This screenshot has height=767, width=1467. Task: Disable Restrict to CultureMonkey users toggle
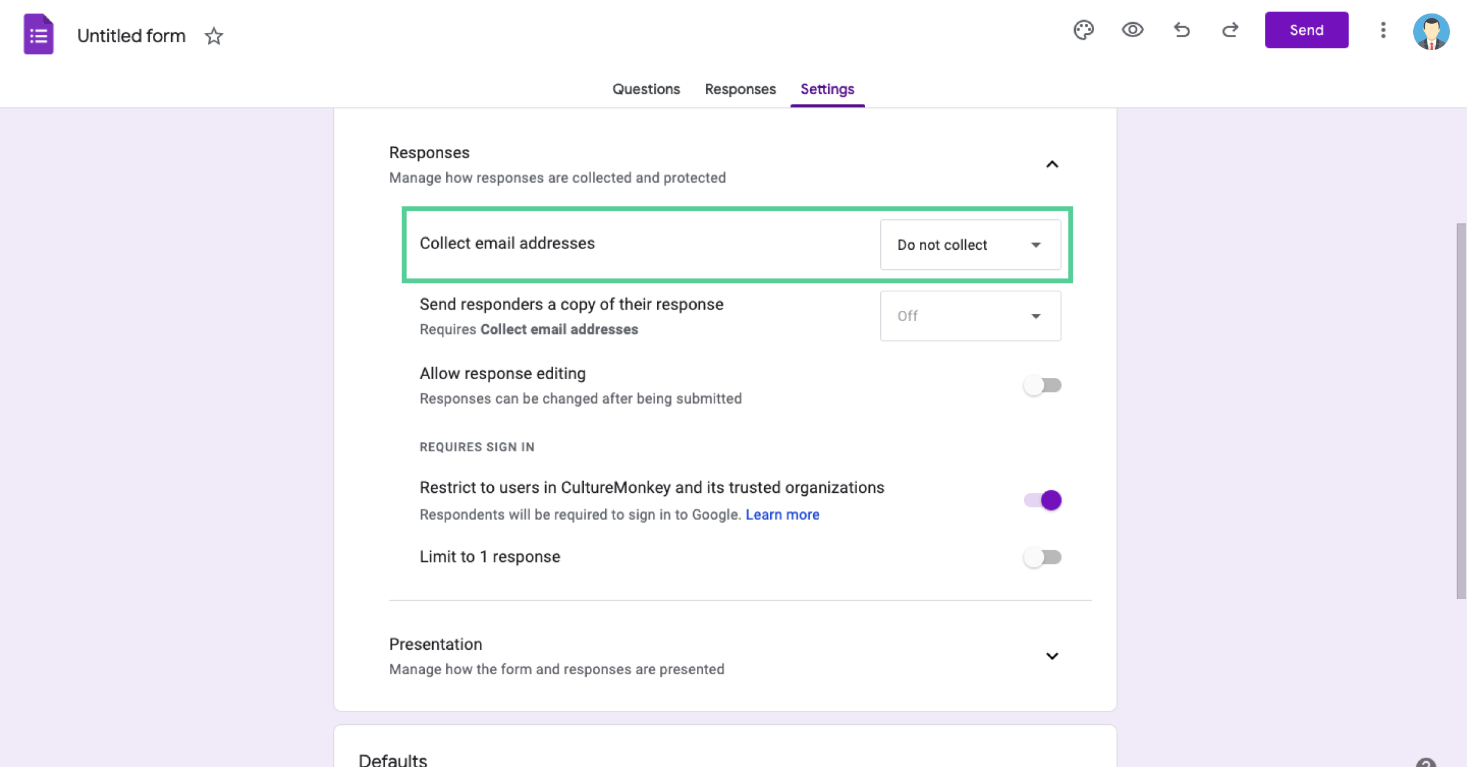pyautogui.click(x=1043, y=500)
